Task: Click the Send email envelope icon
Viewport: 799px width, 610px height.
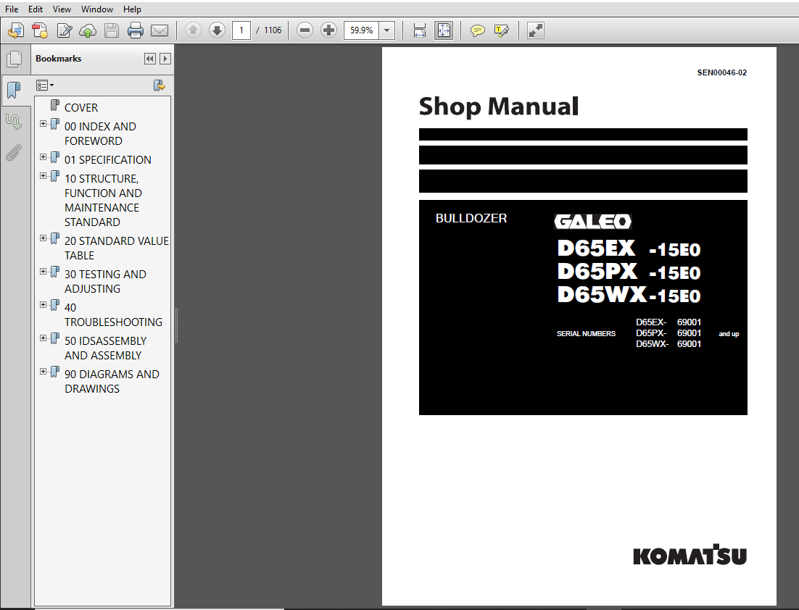Action: pyautogui.click(x=160, y=30)
